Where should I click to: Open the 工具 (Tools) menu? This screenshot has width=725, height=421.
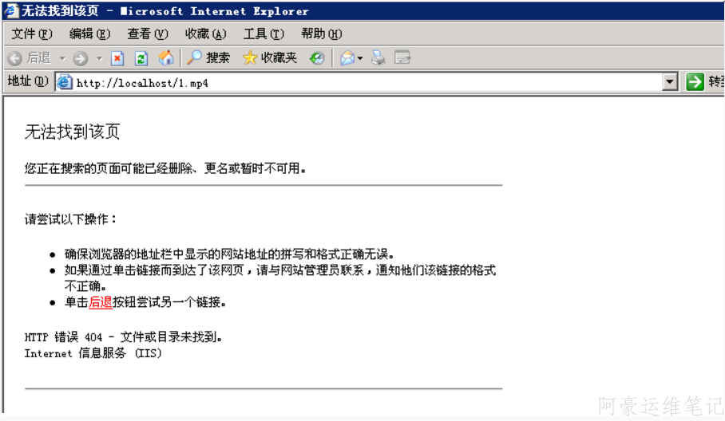click(263, 33)
